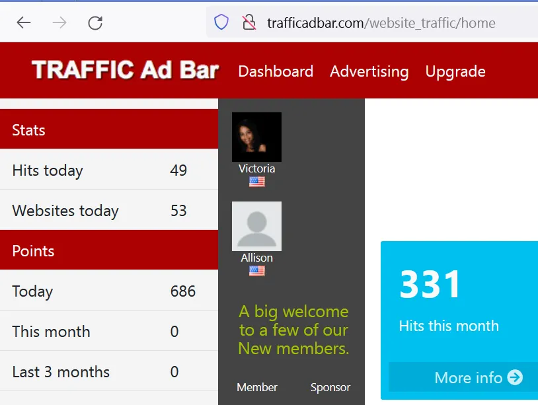Click the US flag under Allison

pos(257,271)
